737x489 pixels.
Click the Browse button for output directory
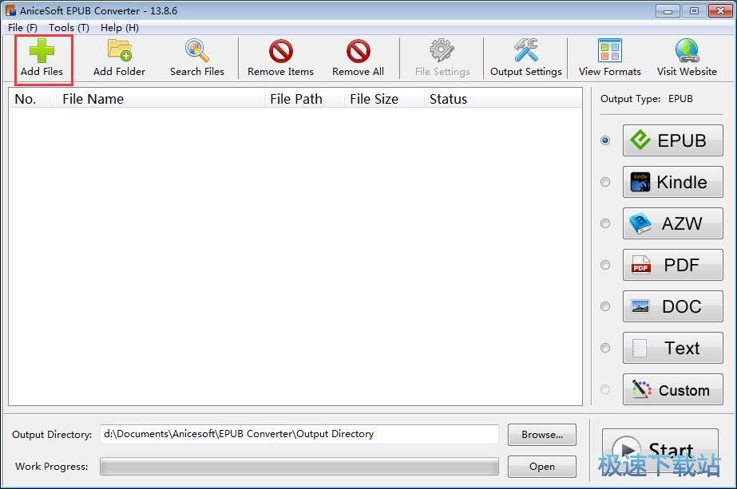541,435
